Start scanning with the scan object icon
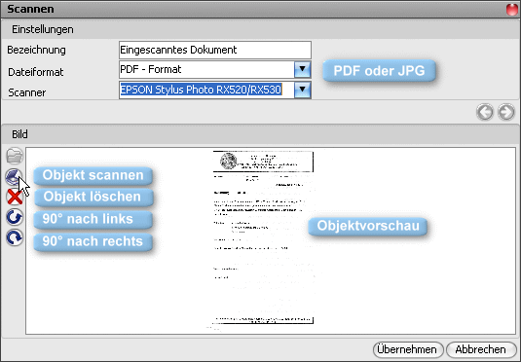The height and width of the screenshot is (362, 521). point(14,177)
